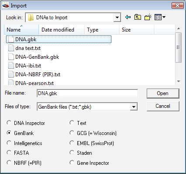Click the DNA-GenBank.gbk file icon
The height and width of the screenshot is (174, 186).
[11, 57]
